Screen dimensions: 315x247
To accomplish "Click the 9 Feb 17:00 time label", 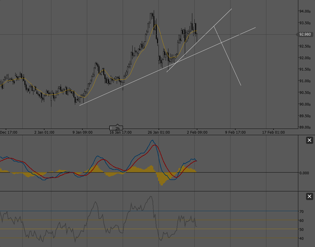I will (235, 132).
